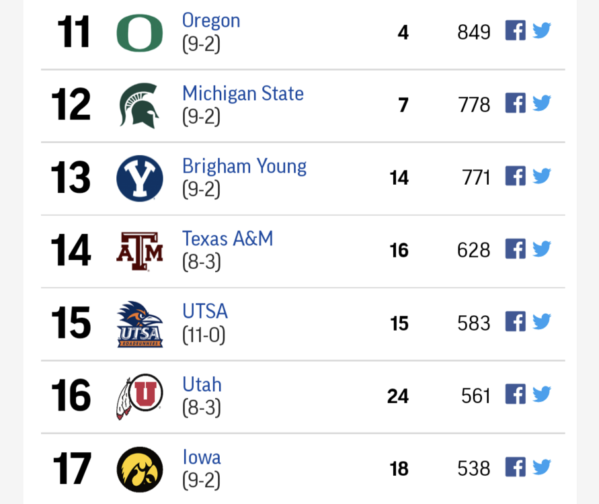Open the Brigham Young team link
Image resolution: width=599 pixels, height=504 pixels.
click(x=245, y=167)
